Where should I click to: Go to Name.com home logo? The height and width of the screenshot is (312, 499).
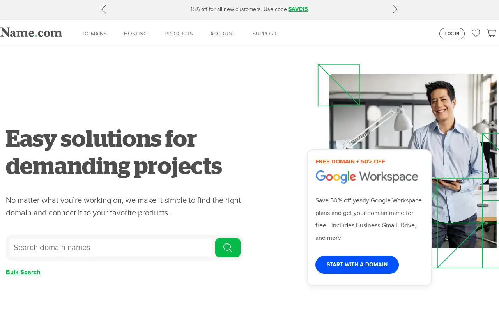(x=31, y=33)
